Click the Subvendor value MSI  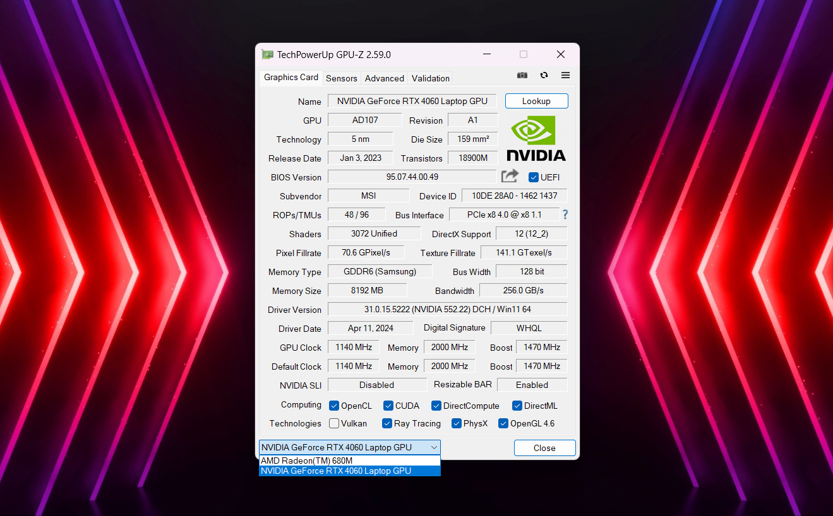tap(369, 196)
